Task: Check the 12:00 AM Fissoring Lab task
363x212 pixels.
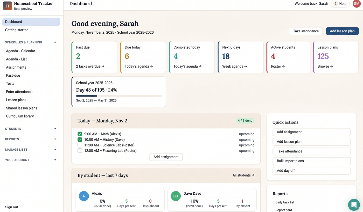Action: (x=80, y=151)
